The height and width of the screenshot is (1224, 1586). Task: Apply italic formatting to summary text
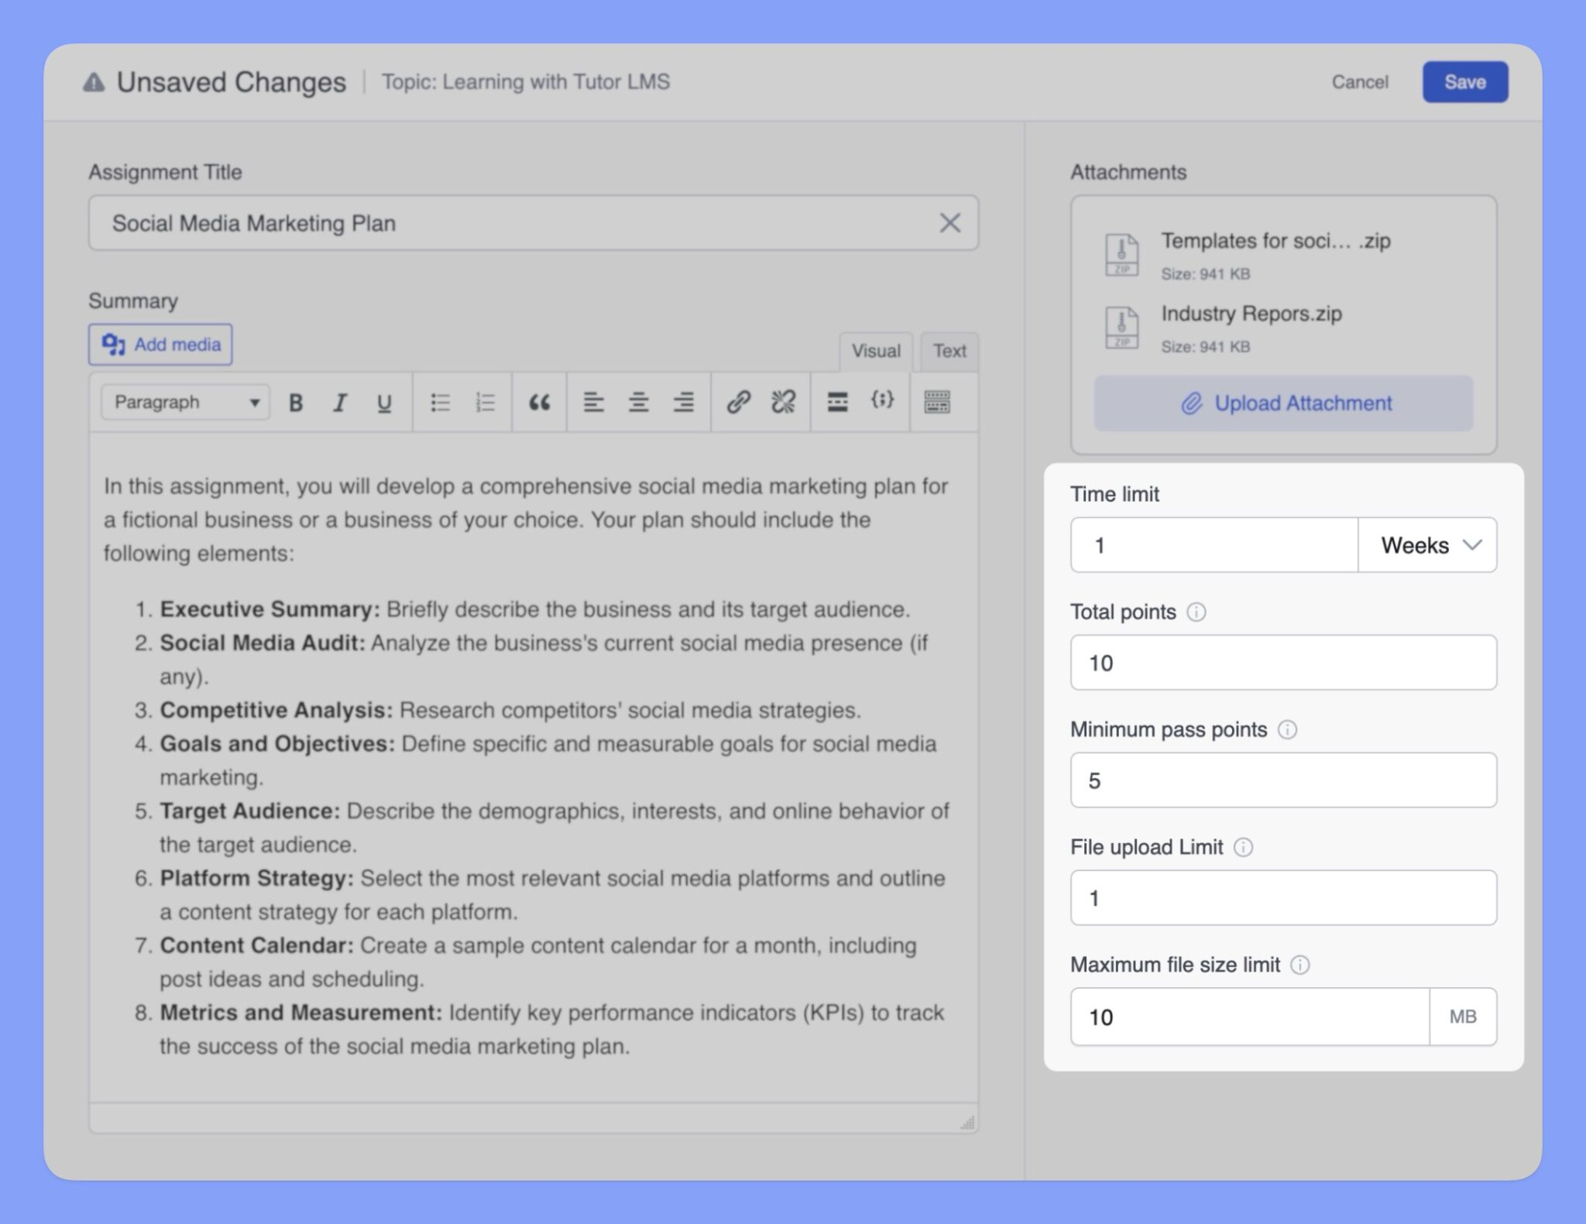click(339, 403)
